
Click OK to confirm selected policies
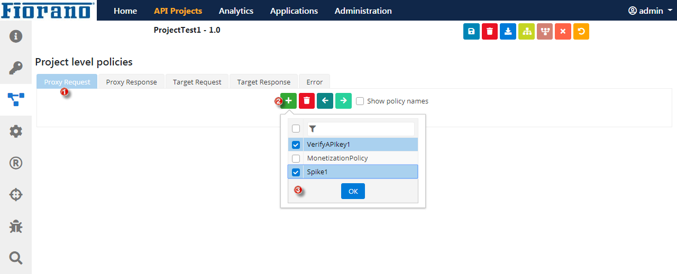[353, 191]
